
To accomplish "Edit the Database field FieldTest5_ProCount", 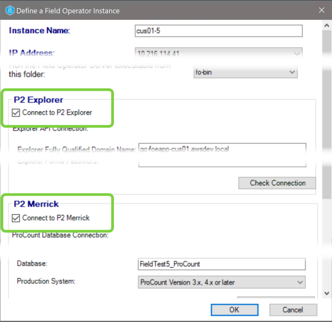I will [x=221, y=264].
